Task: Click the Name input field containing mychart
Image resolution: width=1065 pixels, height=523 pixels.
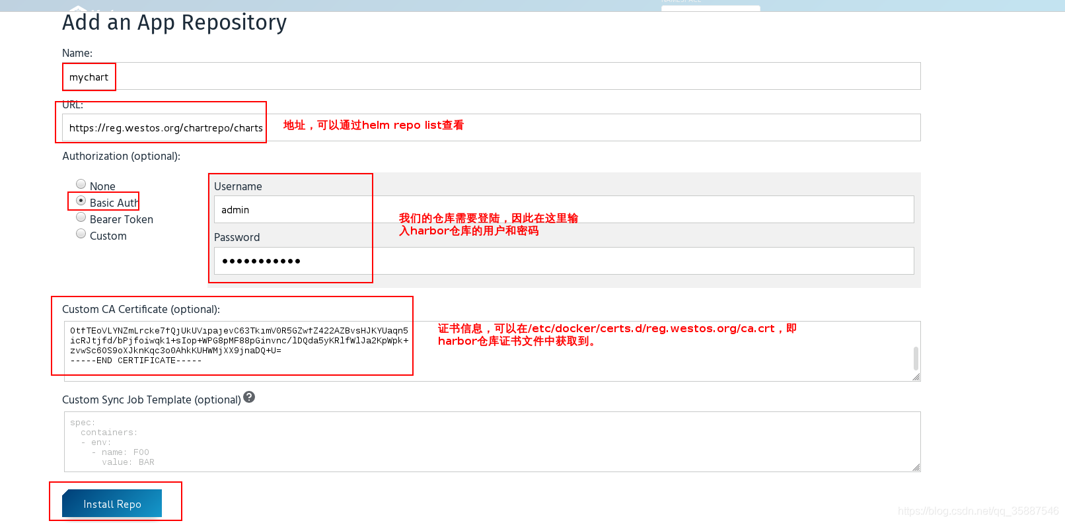Action: tap(491, 76)
